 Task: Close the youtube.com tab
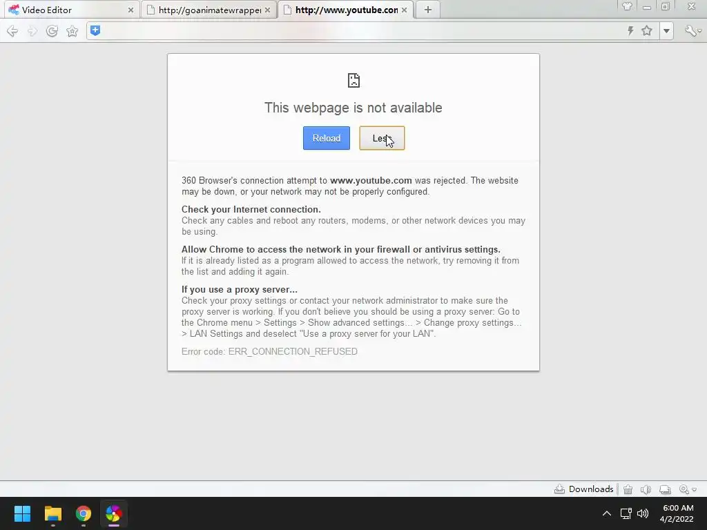coord(404,10)
